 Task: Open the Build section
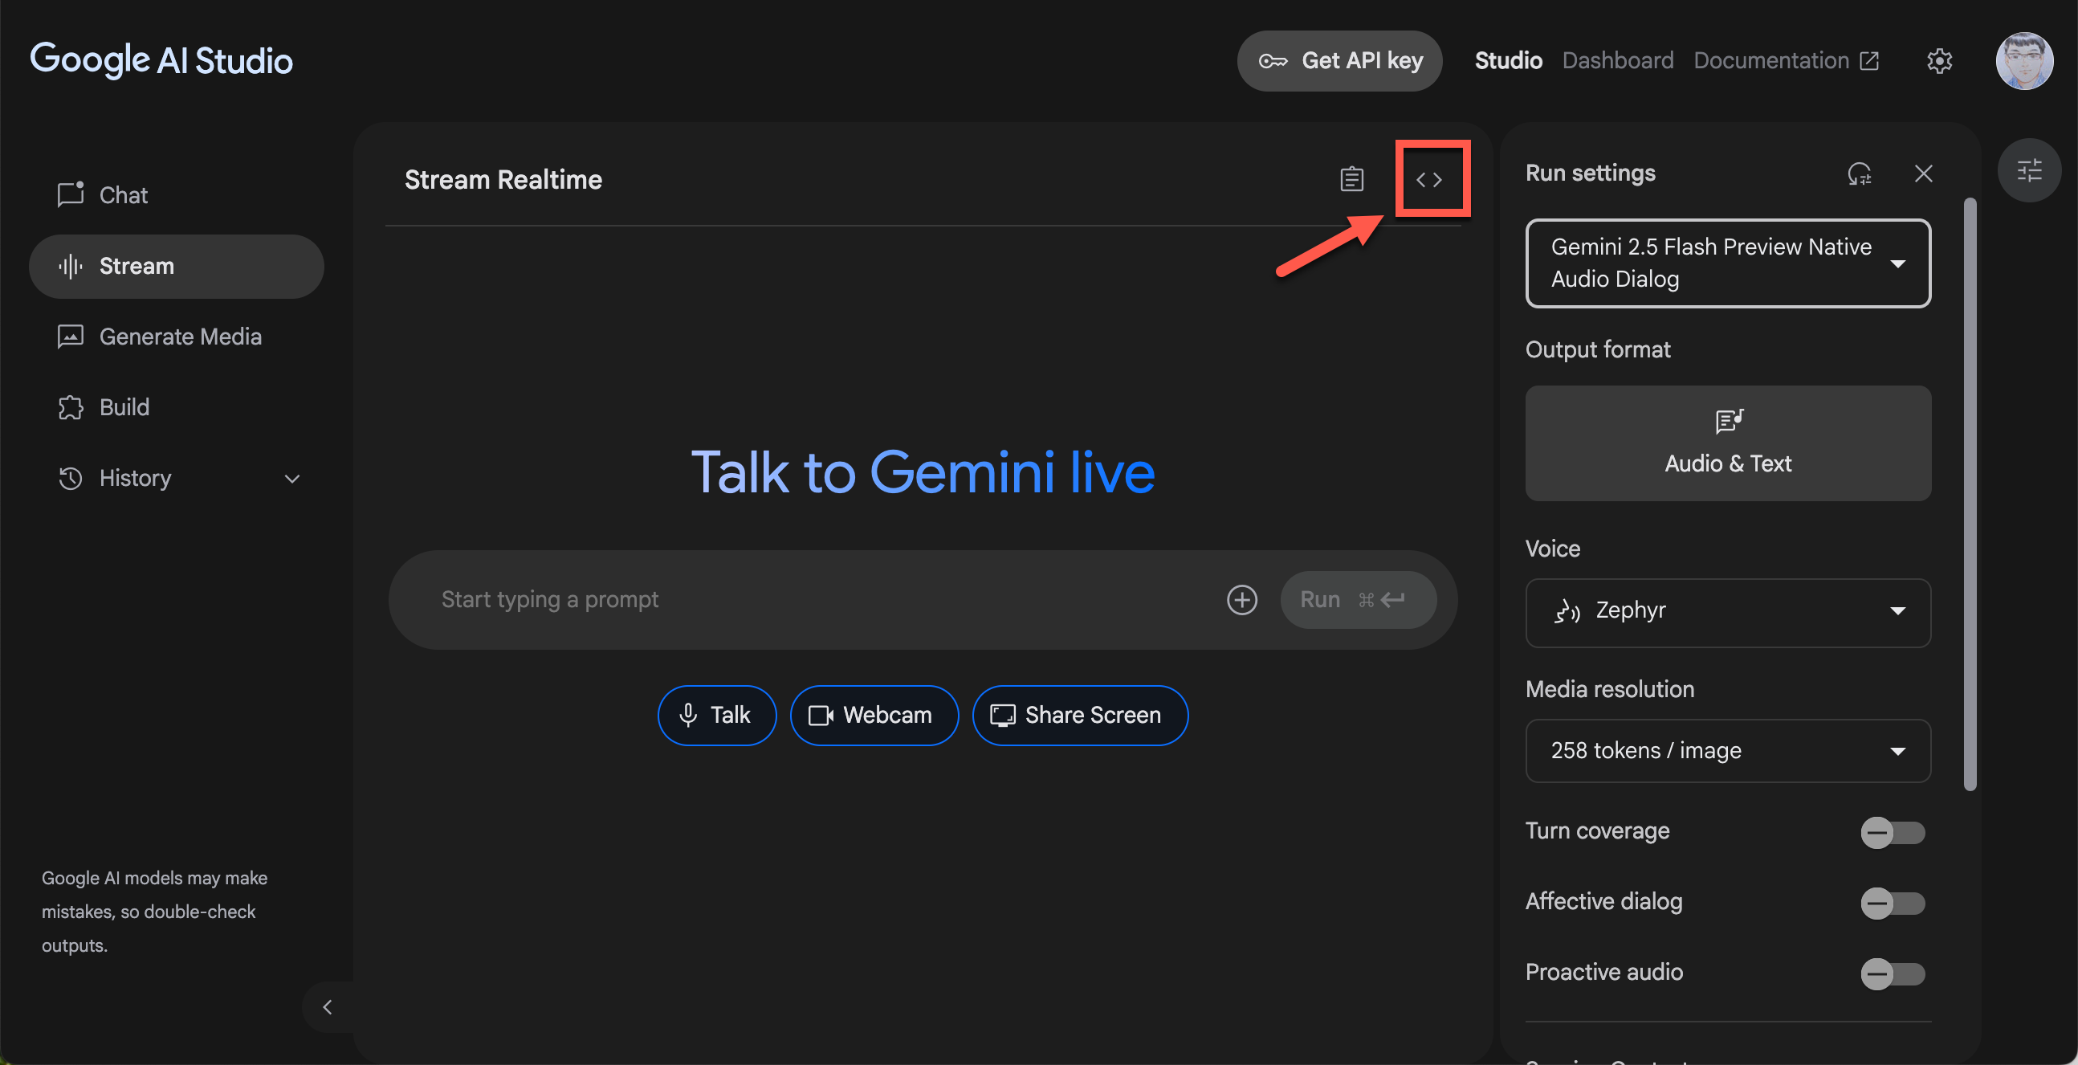tap(124, 406)
